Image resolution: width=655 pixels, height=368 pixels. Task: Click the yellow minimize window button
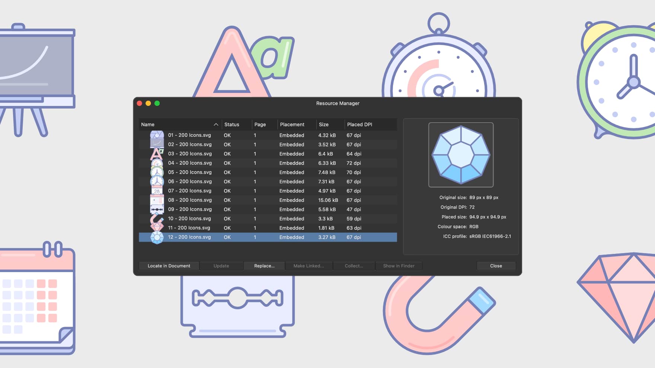coord(148,103)
